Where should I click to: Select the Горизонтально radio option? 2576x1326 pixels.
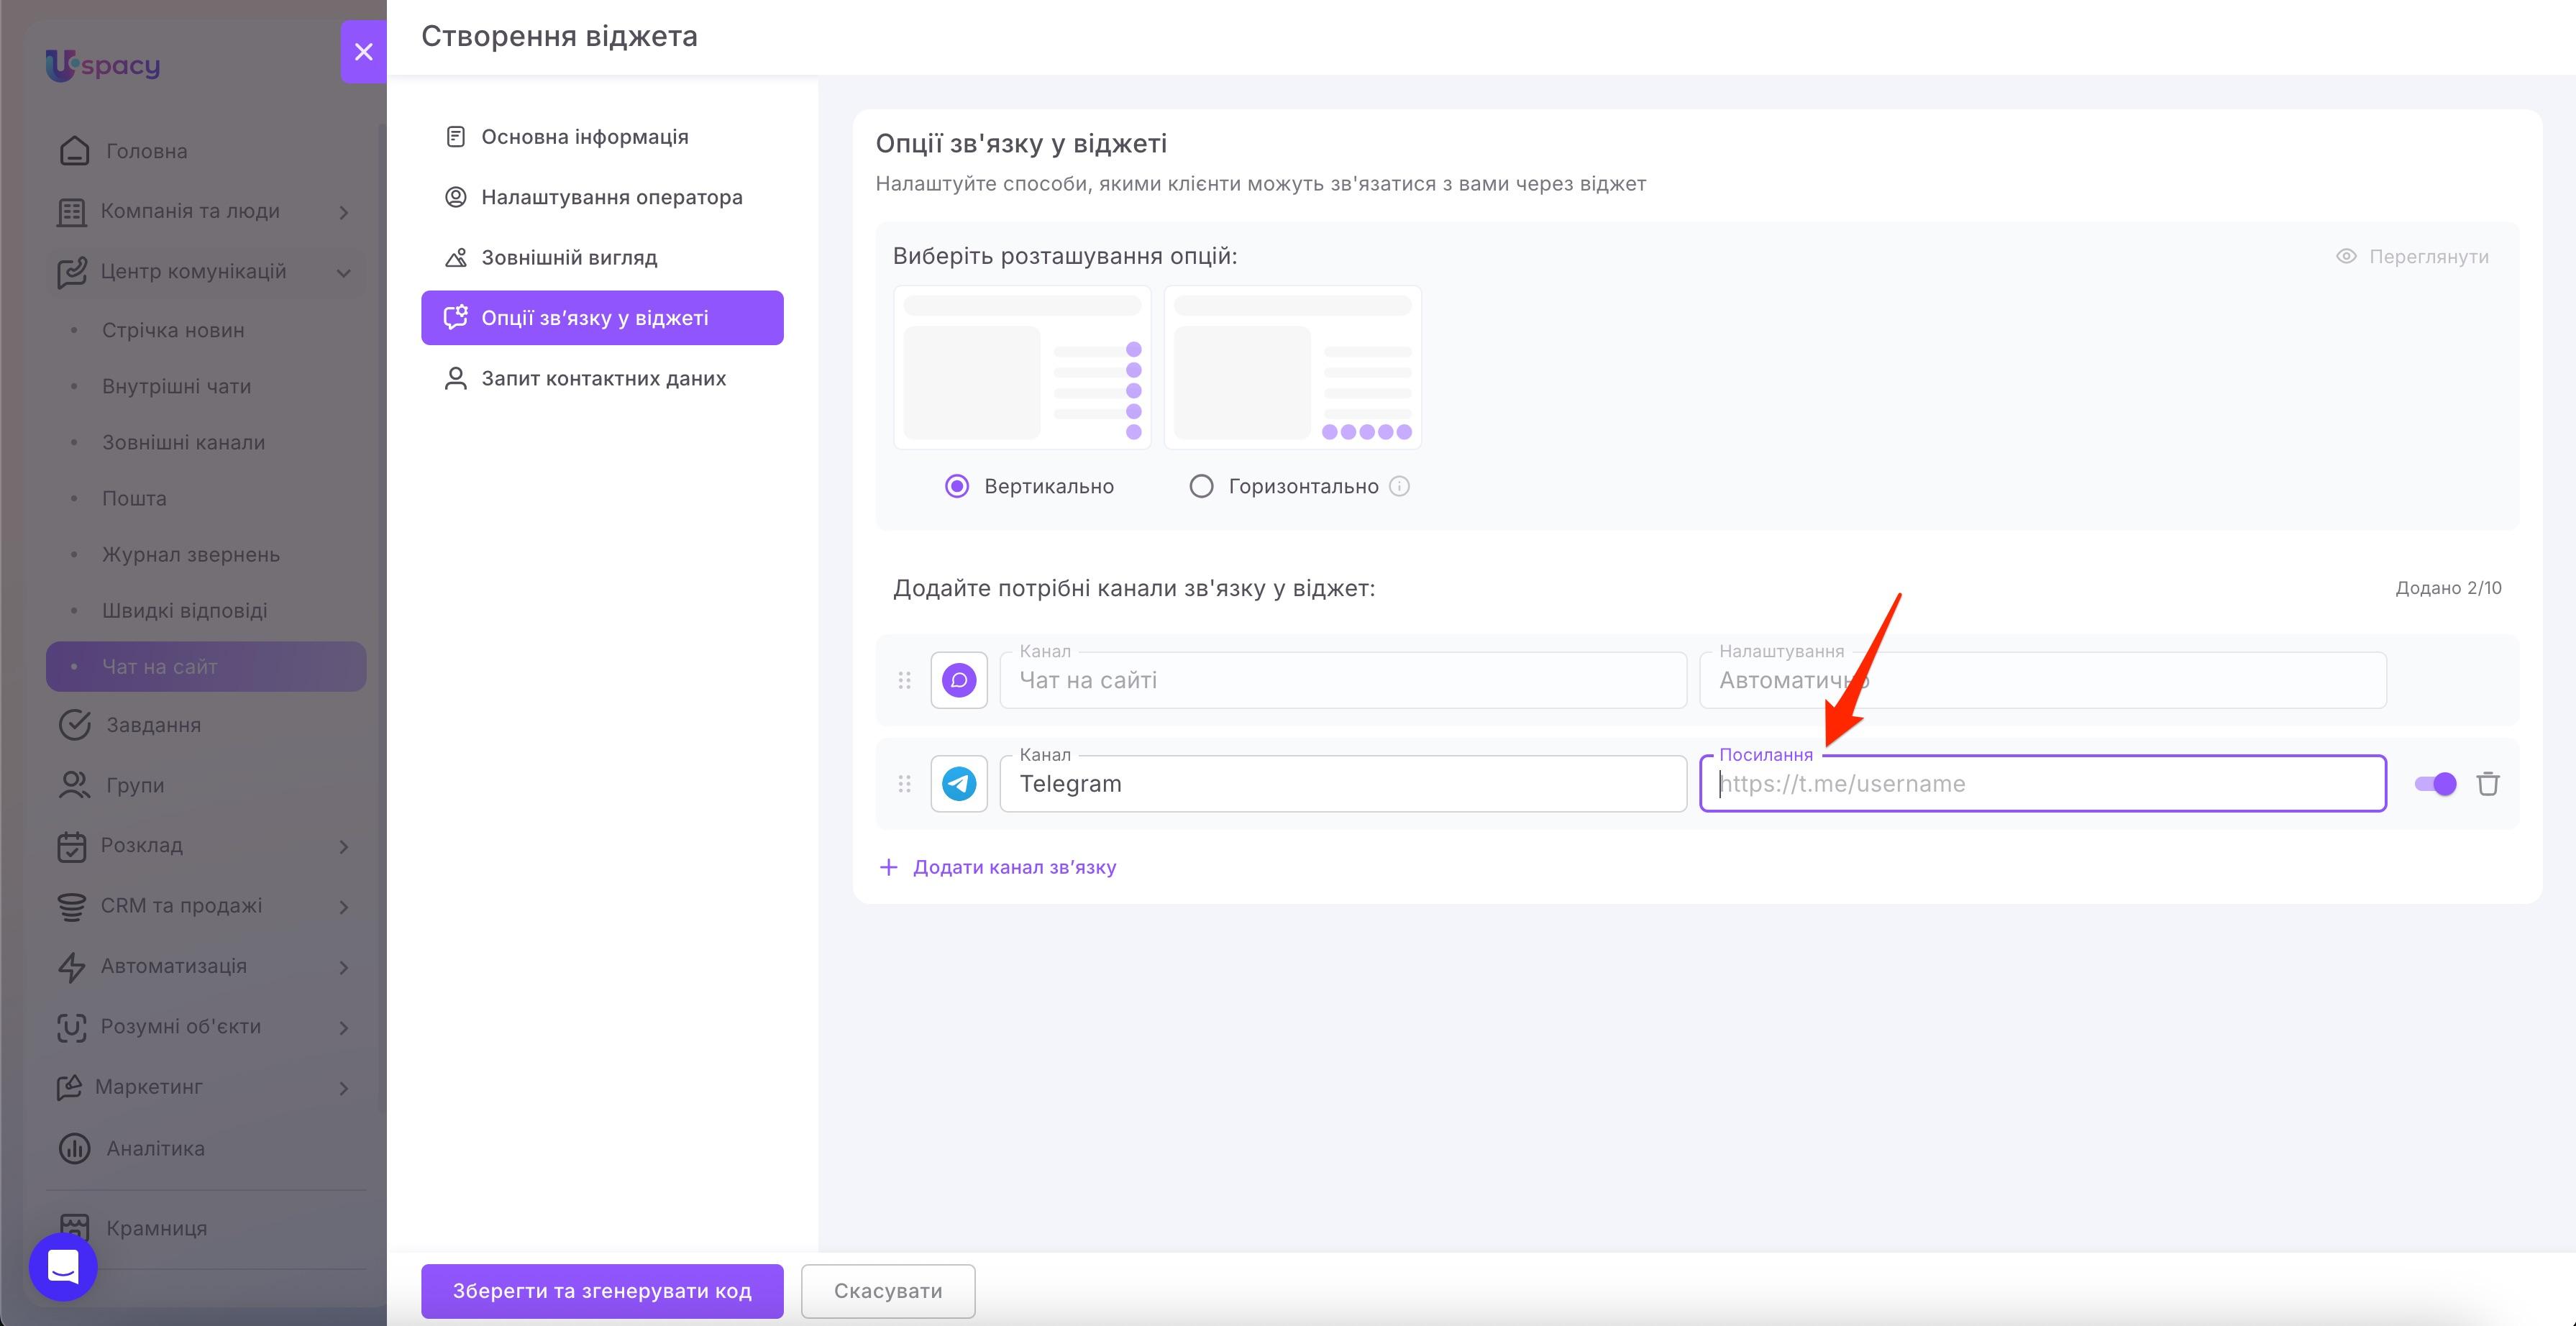coord(1201,487)
